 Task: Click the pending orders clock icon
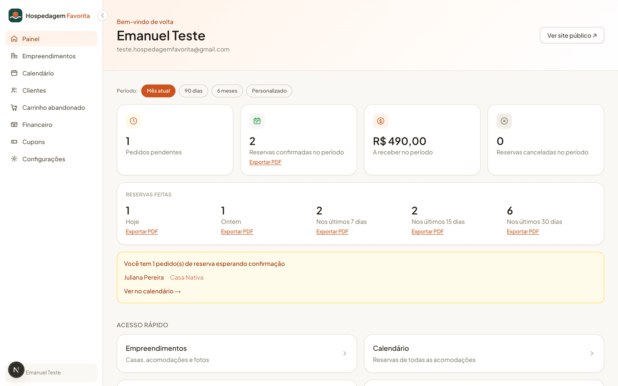(x=133, y=121)
